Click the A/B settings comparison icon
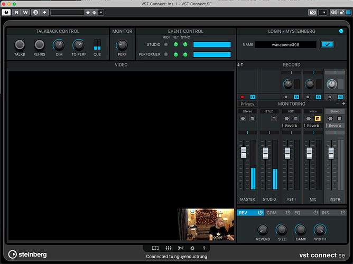The image size is (353, 264). tap(35, 12)
